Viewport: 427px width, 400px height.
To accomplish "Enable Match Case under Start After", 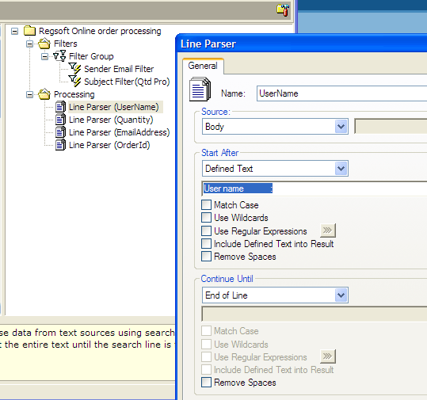I will click(x=206, y=205).
